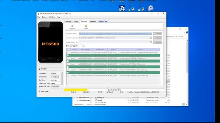Click the Name column header
The width and height of the screenshot is (220, 123).
click(x=75, y=50)
